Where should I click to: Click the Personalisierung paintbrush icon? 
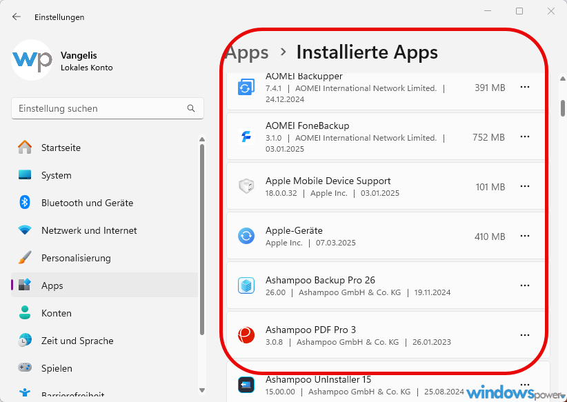25,257
